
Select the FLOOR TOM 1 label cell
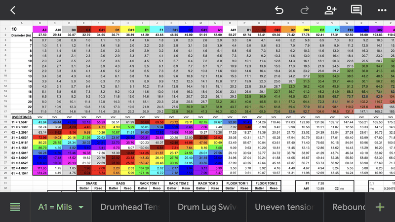pos(237,183)
